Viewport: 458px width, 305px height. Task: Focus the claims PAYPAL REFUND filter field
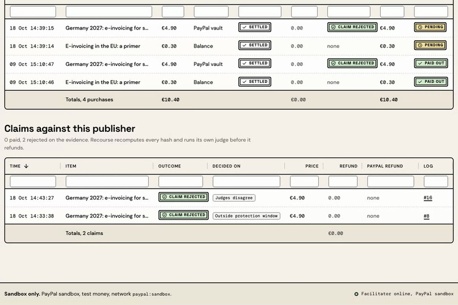[x=390, y=182]
